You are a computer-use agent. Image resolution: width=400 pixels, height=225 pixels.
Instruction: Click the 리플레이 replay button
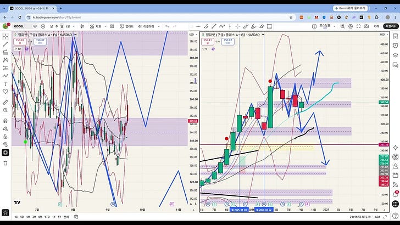(x=146, y=26)
